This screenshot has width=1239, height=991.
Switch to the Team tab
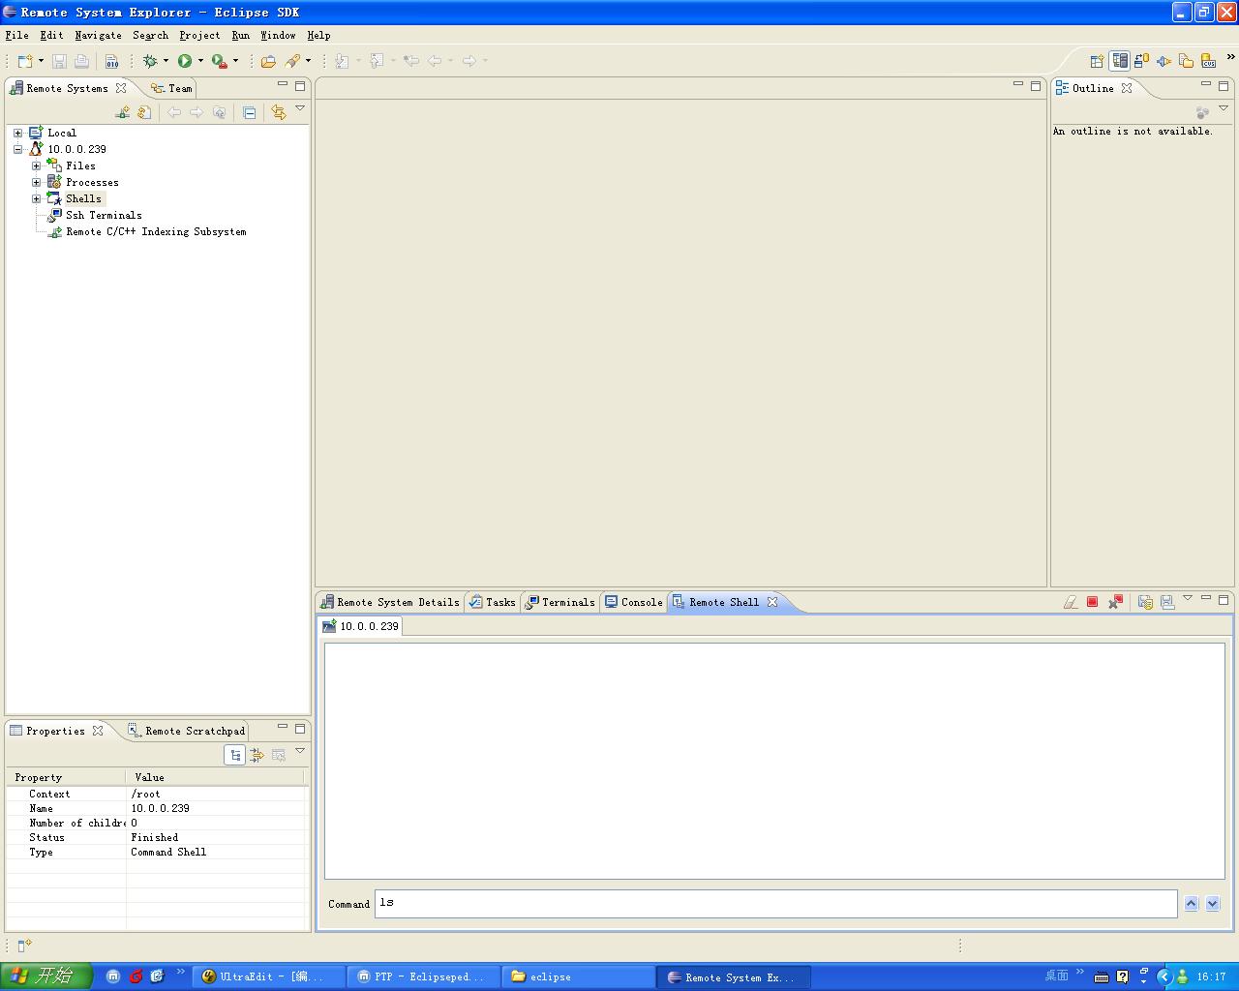[x=172, y=88]
